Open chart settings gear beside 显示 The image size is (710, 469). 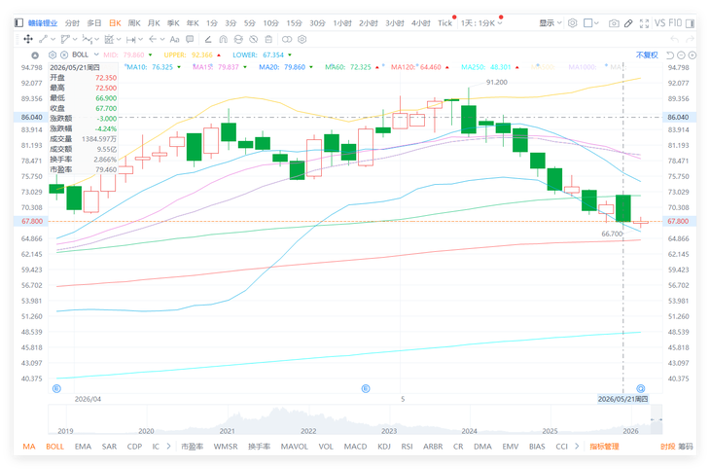click(x=572, y=22)
